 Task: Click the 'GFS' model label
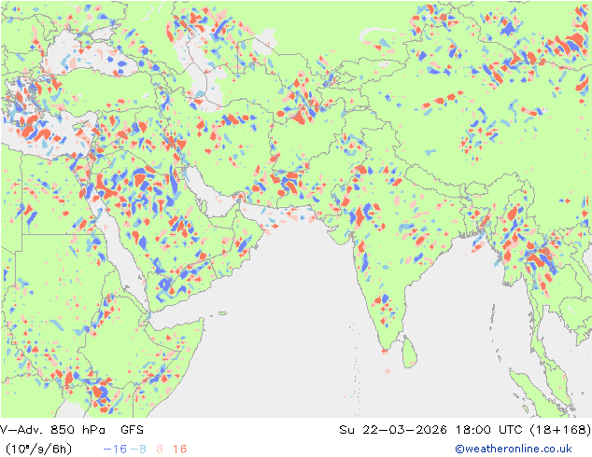click(x=133, y=429)
